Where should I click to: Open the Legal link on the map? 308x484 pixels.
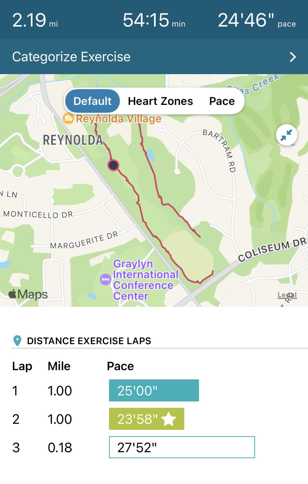(x=287, y=295)
